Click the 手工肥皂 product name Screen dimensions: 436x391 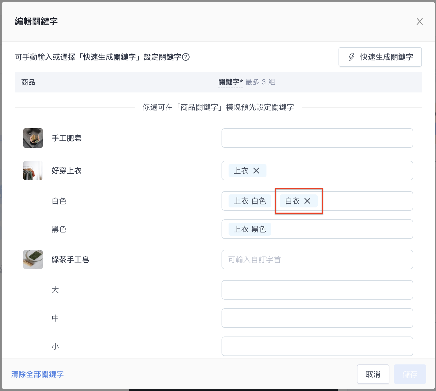pos(67,138)
